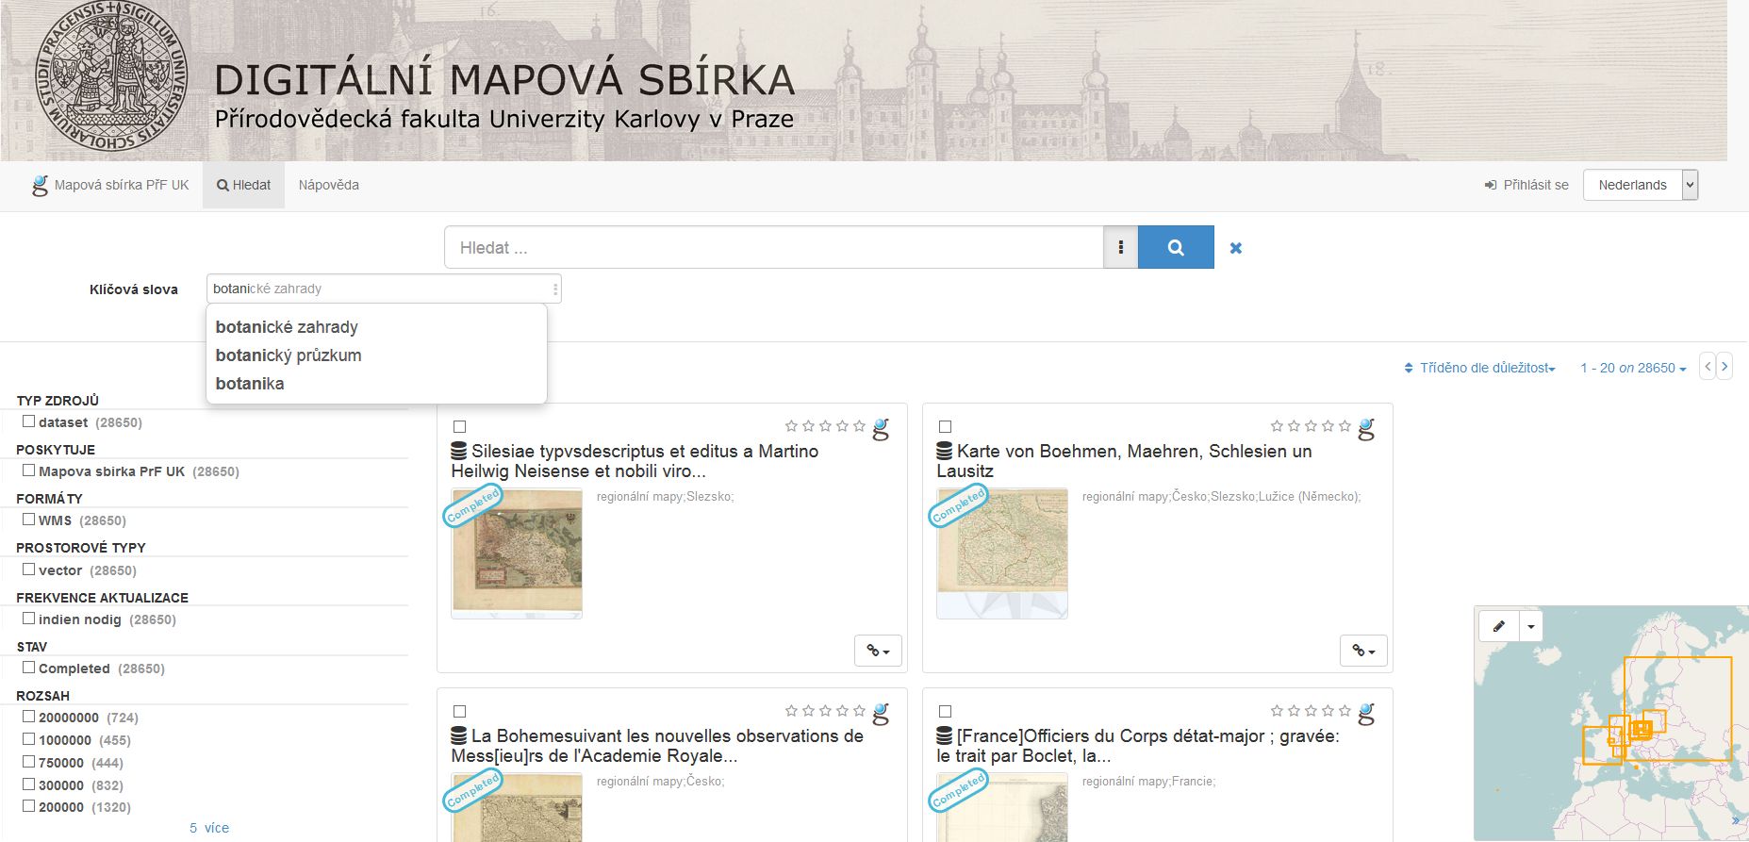1749x842 pixels.
Task: Go to next results page arrow
Action: coord(1724,366)
